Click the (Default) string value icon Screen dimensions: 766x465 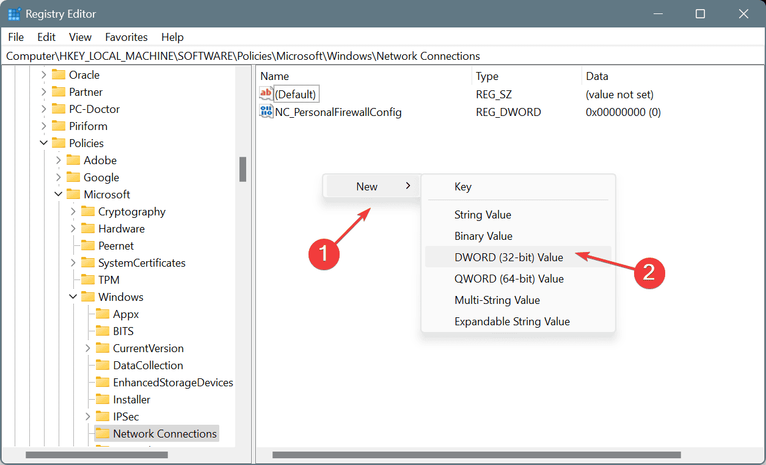coord(266,94)
